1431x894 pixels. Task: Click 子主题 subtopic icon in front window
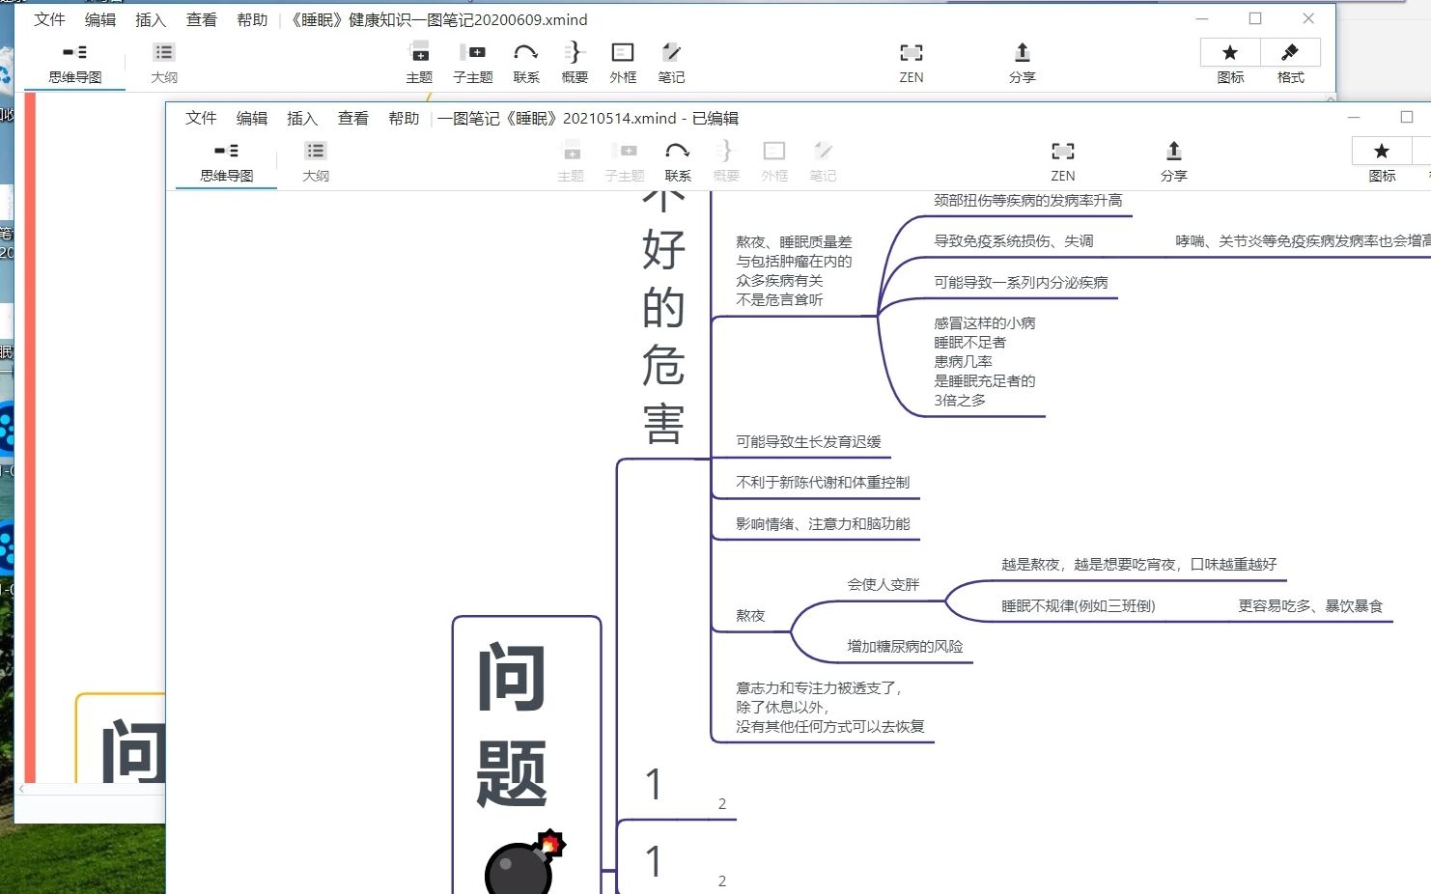pos(625,161)
